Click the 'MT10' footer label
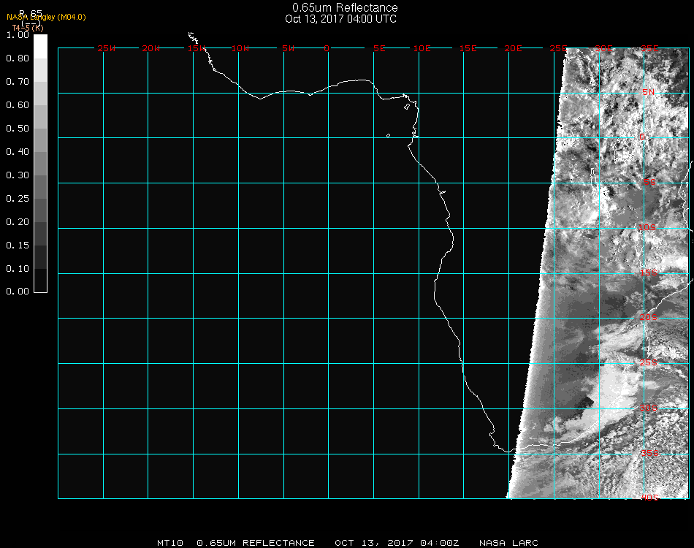 coord(170,543)
